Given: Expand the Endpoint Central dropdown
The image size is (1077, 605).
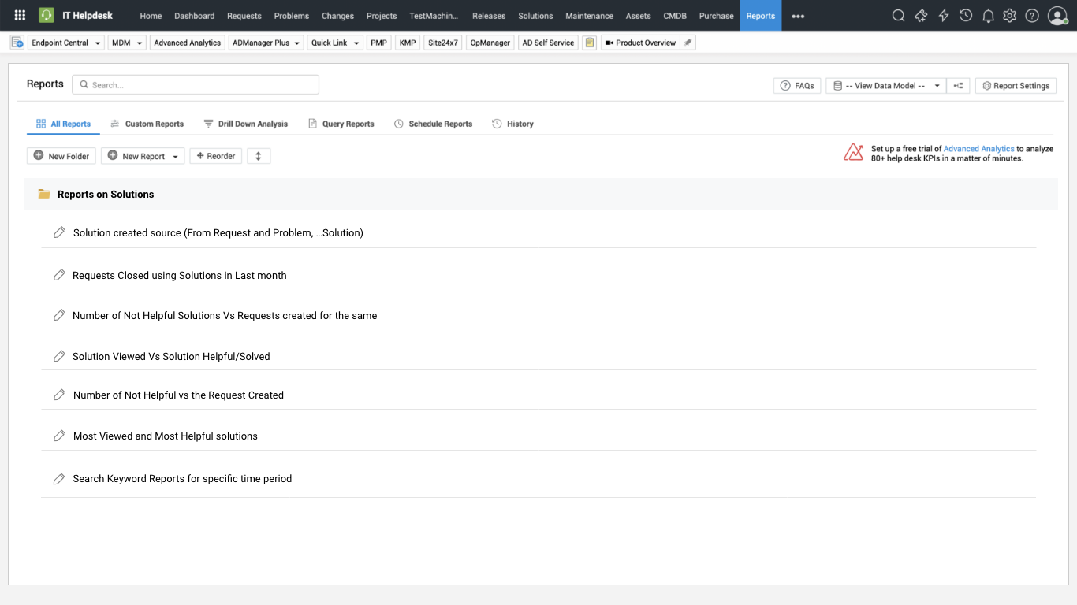Looking at the screenshot, I should [x=98, y=43].
